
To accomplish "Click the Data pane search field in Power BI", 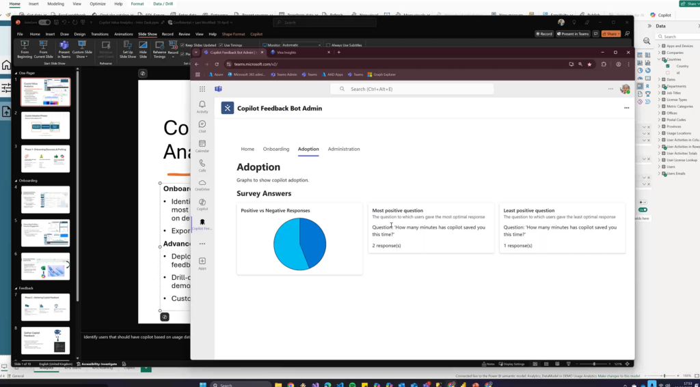I will [677, 37].
